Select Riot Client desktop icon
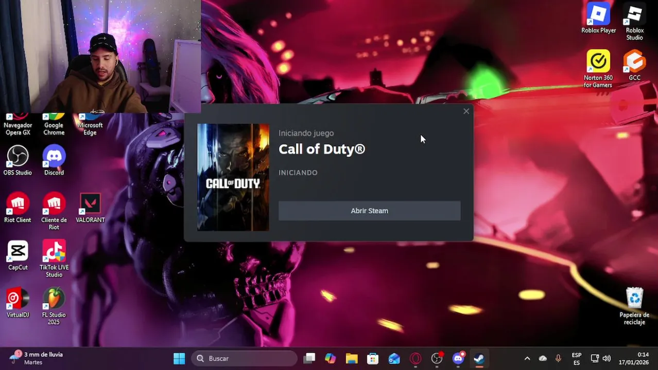658x370 pixels. coord(18,208)
